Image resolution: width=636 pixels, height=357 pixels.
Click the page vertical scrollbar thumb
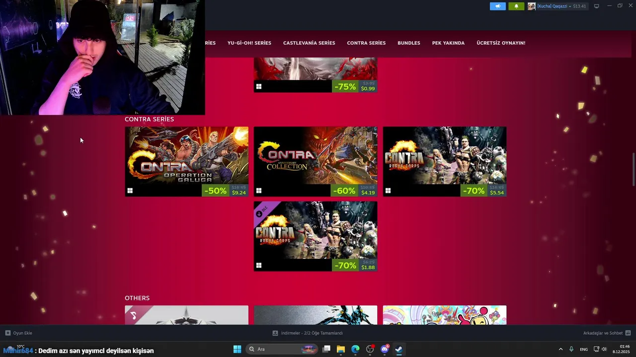click(634, 170)
